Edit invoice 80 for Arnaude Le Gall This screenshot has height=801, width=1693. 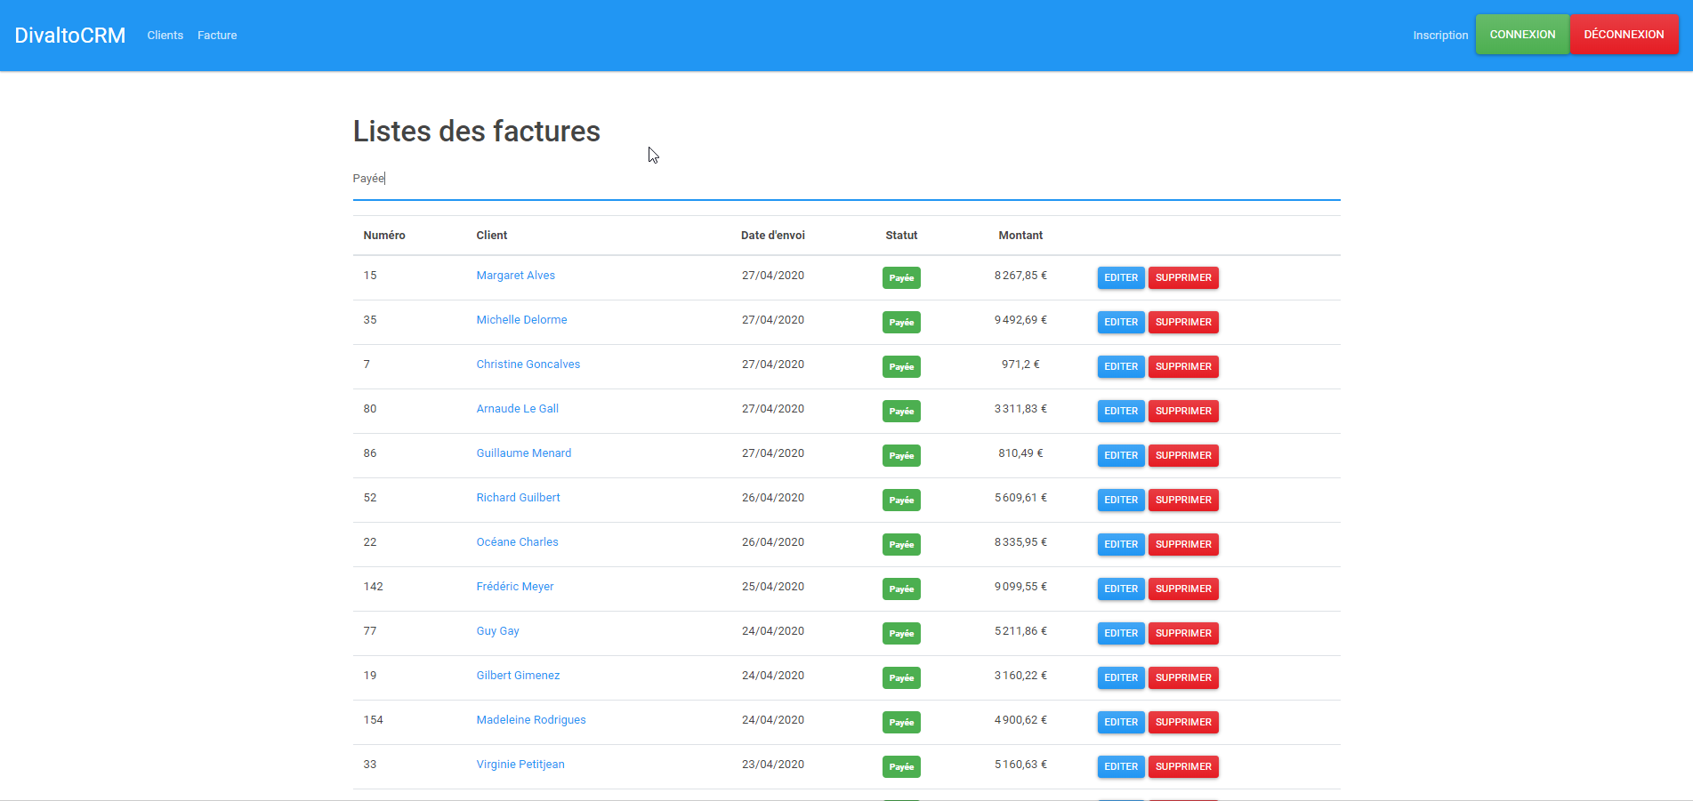pos(1121,411)
